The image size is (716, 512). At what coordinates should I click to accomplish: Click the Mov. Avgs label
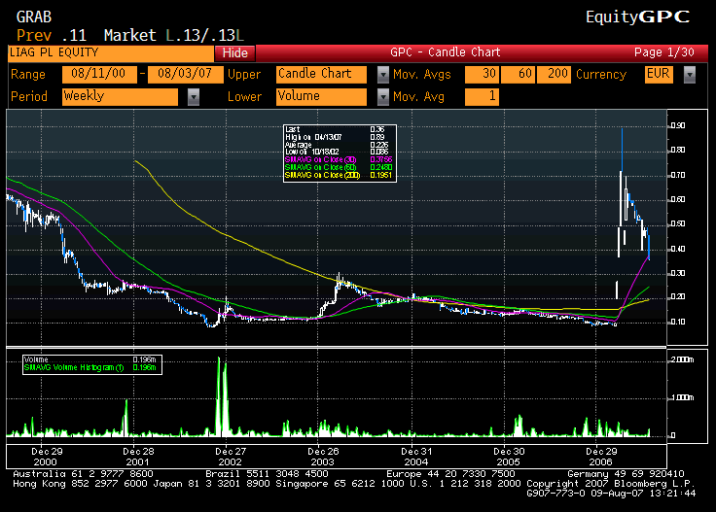coord(422,74)
